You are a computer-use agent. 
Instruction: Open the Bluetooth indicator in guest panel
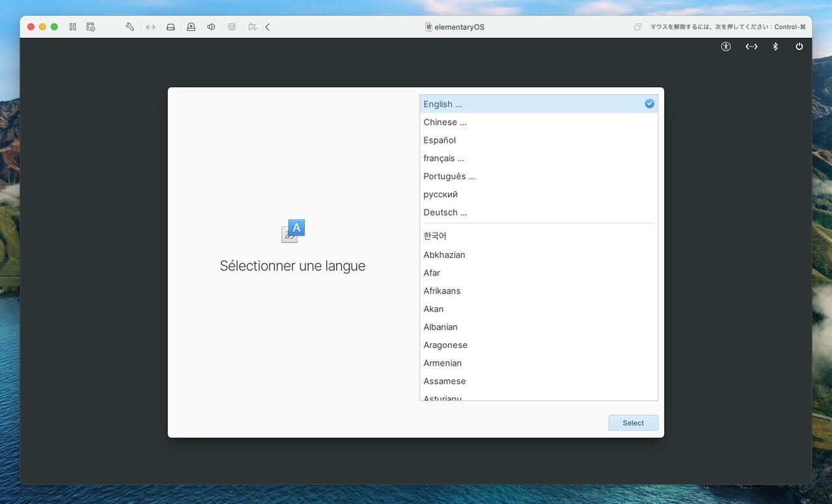(775, 47)
